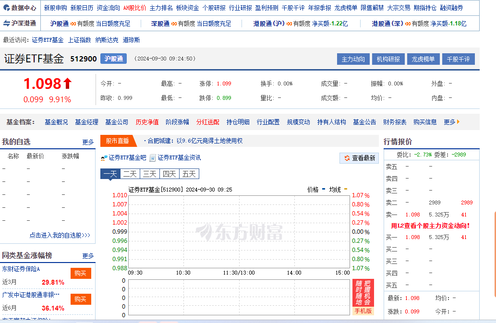Open 主力排名 menu item
496x323 pixels.
[x=161, y=8]
